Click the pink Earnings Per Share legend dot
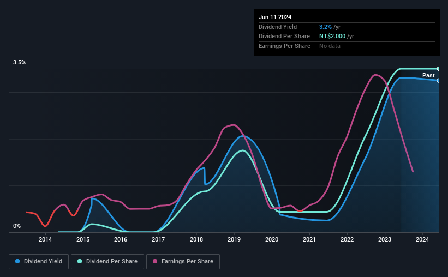The height and width of the screenshot is (277, 448). click(x=155, y=261)
